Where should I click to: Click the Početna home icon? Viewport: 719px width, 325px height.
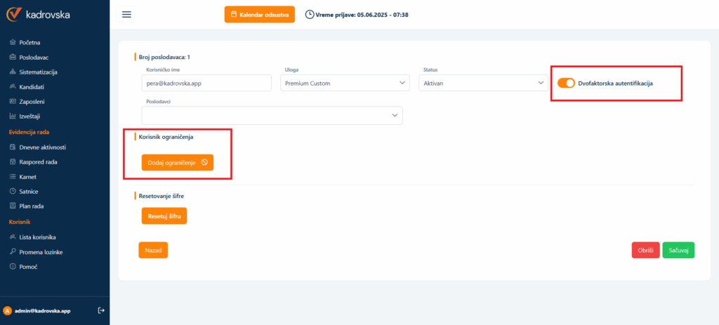[x=13, y=42]
